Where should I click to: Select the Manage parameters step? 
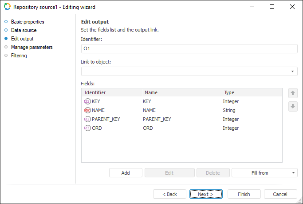(31, 47)
